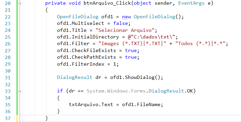Viewport: 241px width, 122px height.
Task: Click inside the "Selecionar Arquivo" string
Action: pos(125,30)
